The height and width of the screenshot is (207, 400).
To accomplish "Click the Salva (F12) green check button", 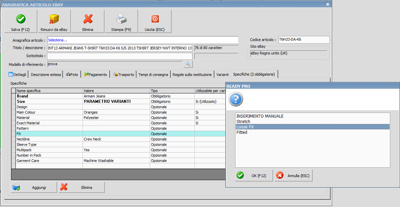I will click(x=21, y=22).
